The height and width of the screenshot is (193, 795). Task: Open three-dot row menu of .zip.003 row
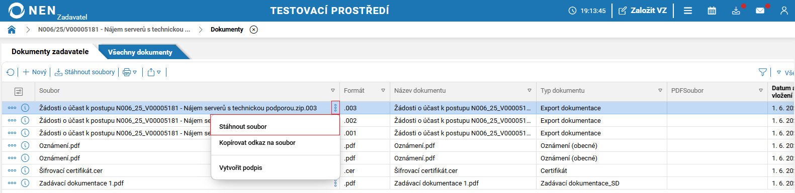(12, 108)
